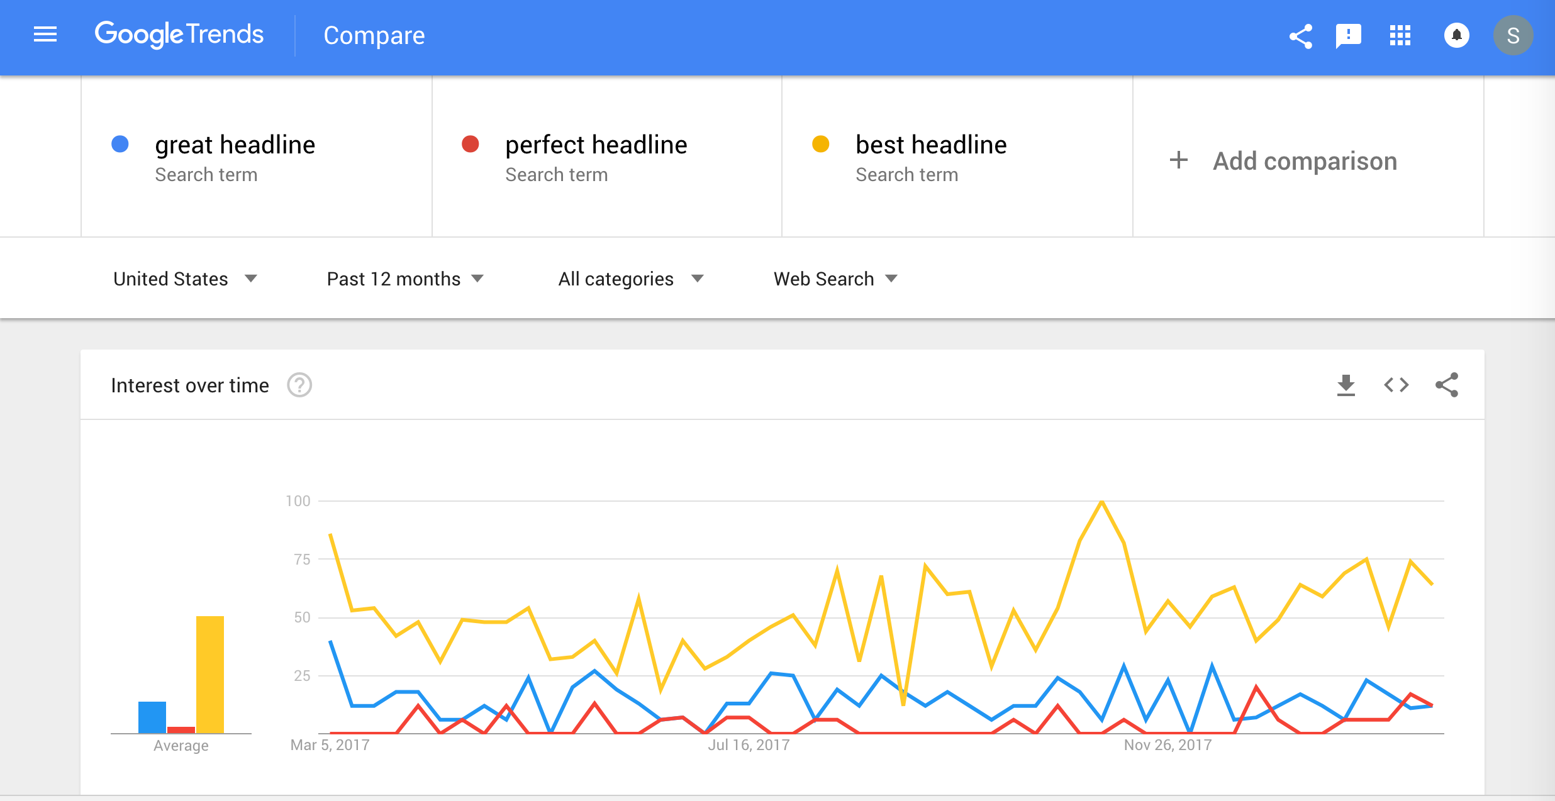Select the perfect headline search term
Screen dimensions: 1555x801
tap(607, 157)
